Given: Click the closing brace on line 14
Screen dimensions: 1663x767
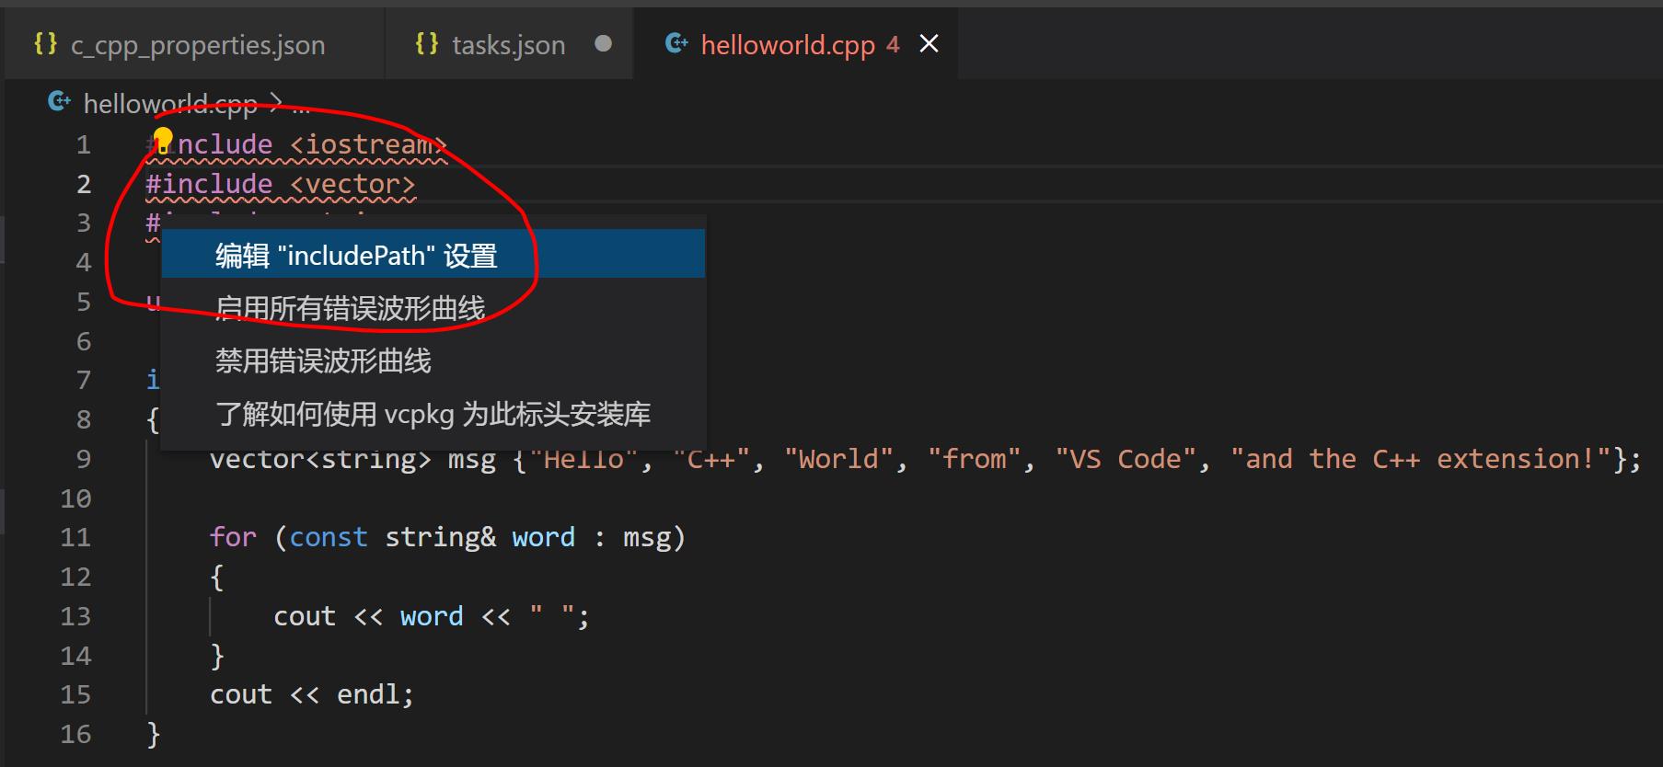Looking at the screenshot, I should coord(217,656).
